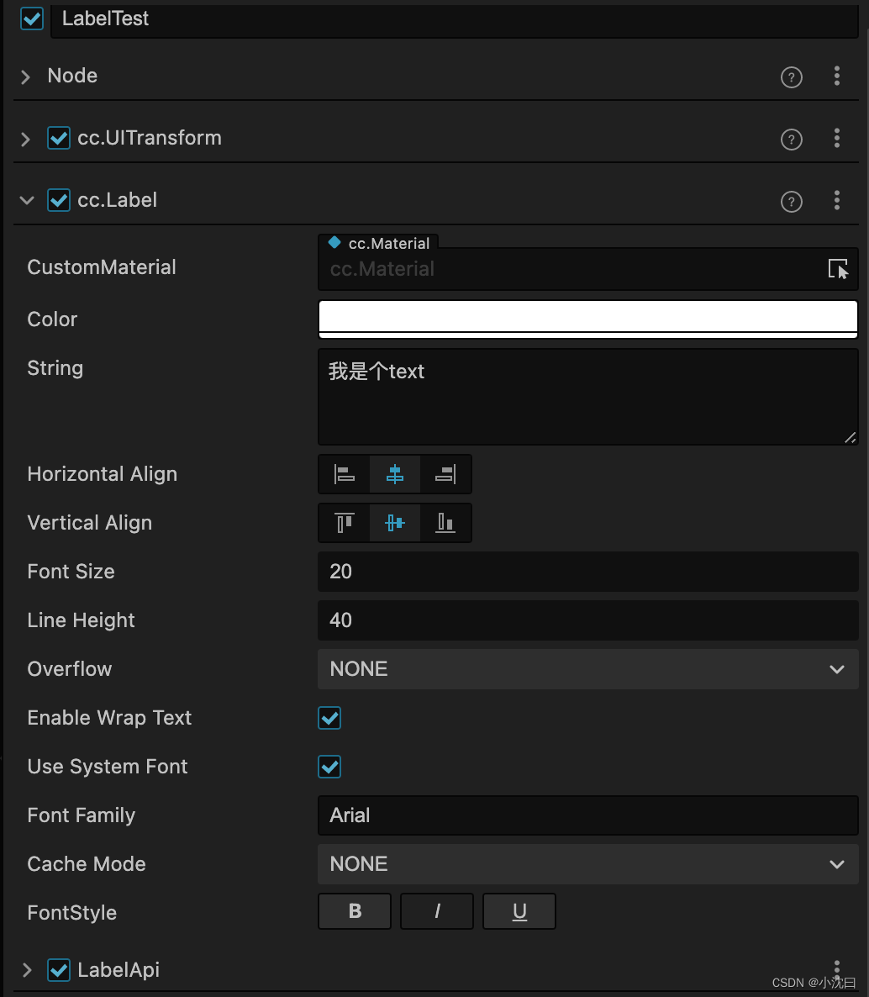869x997 pixels.
Task: Expand the Node section
Action: [25, 76]
